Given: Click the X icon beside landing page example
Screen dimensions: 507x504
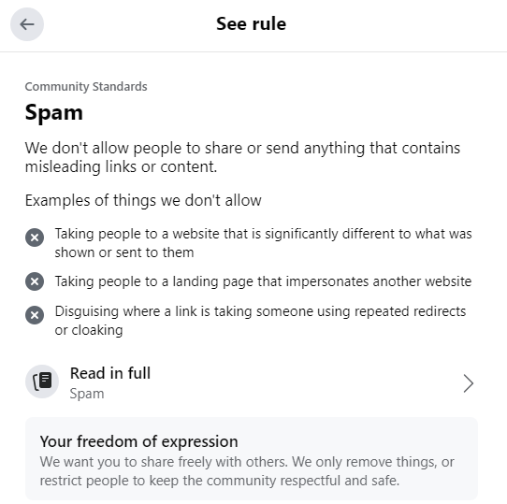Looking at the screenshot, I should tap(35, 281).
